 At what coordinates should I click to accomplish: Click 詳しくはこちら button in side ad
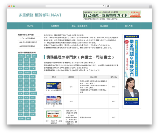pyautogui.click(x=132, y=99)
